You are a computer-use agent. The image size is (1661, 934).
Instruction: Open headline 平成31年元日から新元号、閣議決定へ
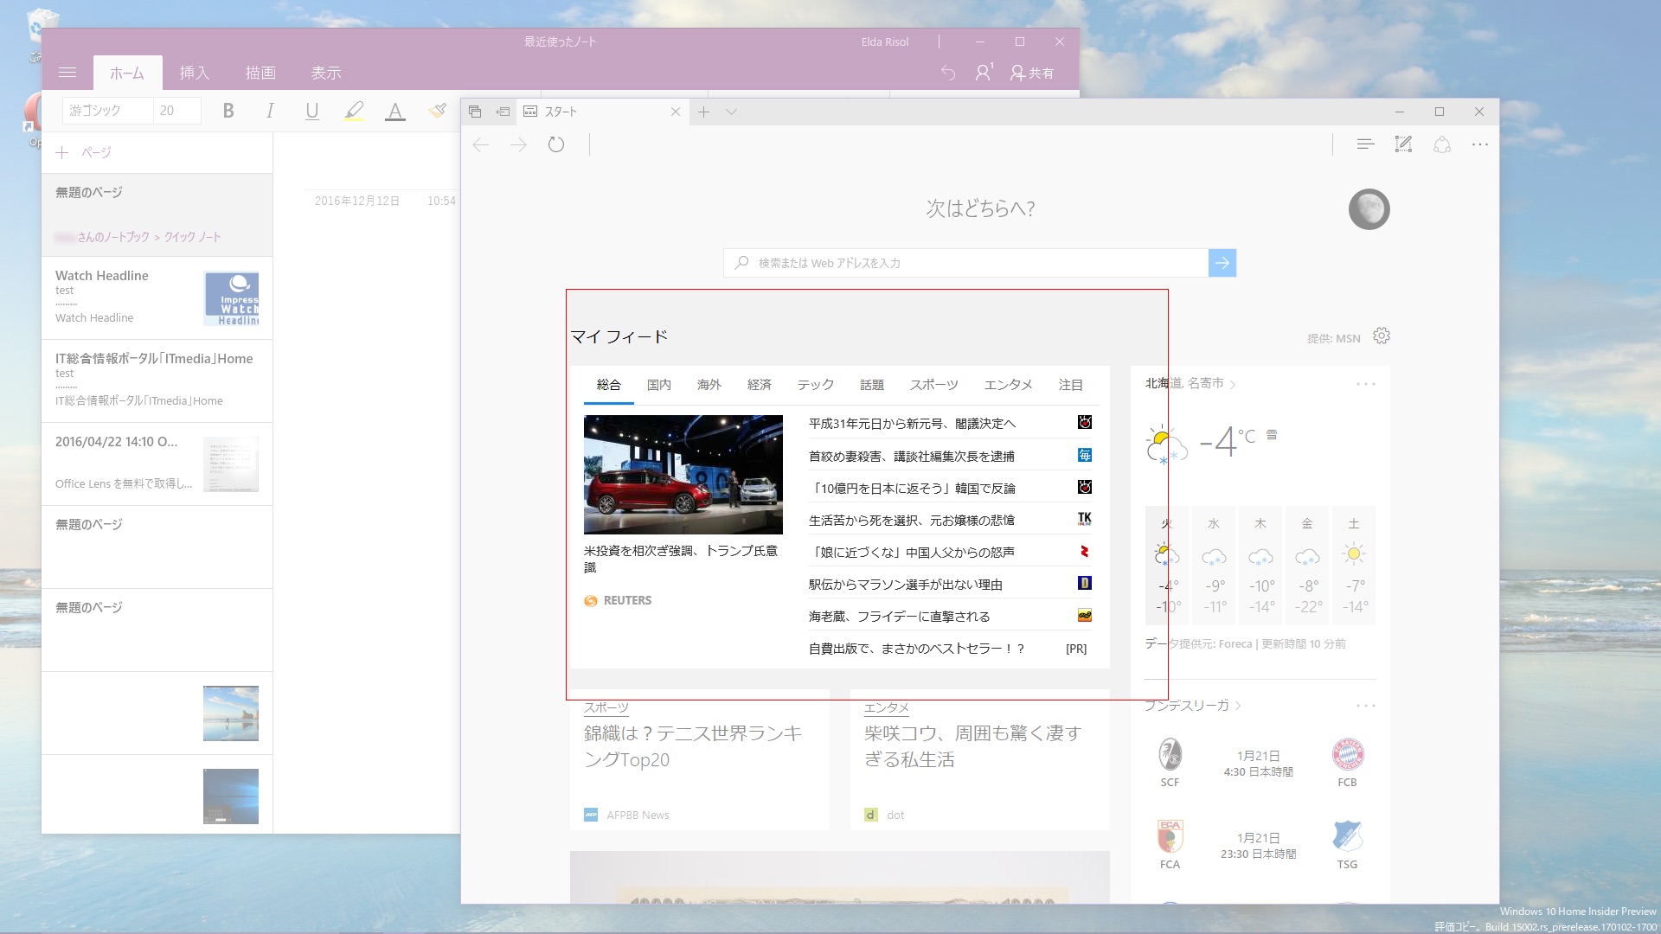point(912,424)
